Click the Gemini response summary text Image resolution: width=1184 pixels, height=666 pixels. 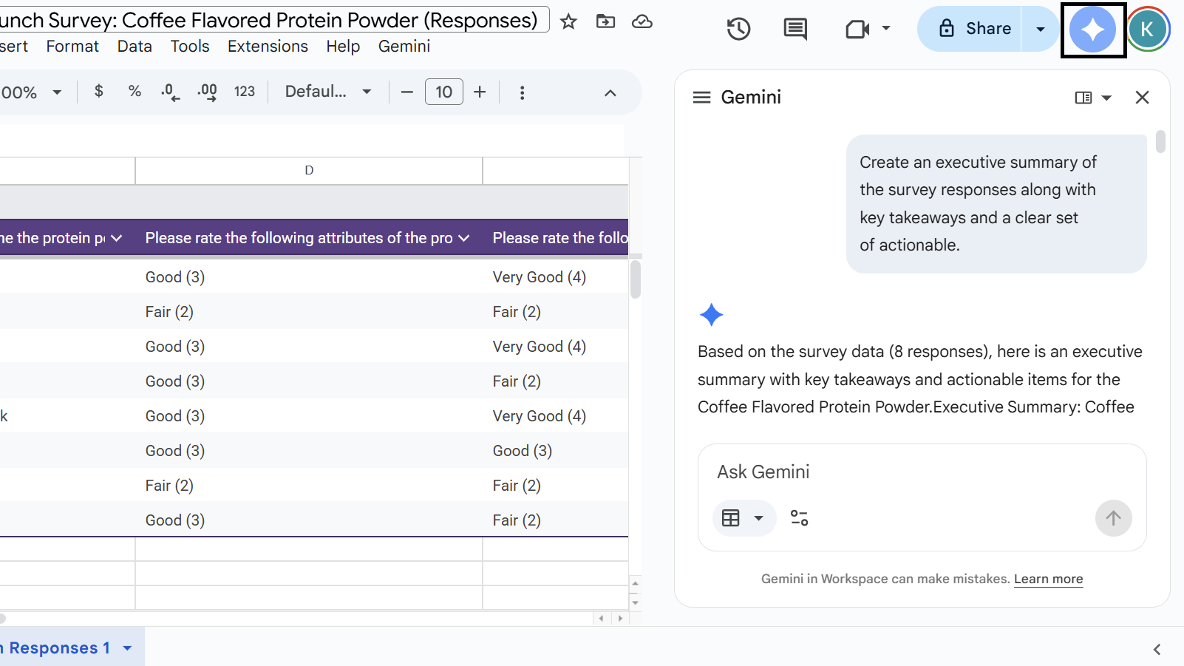tap(920, 379)
